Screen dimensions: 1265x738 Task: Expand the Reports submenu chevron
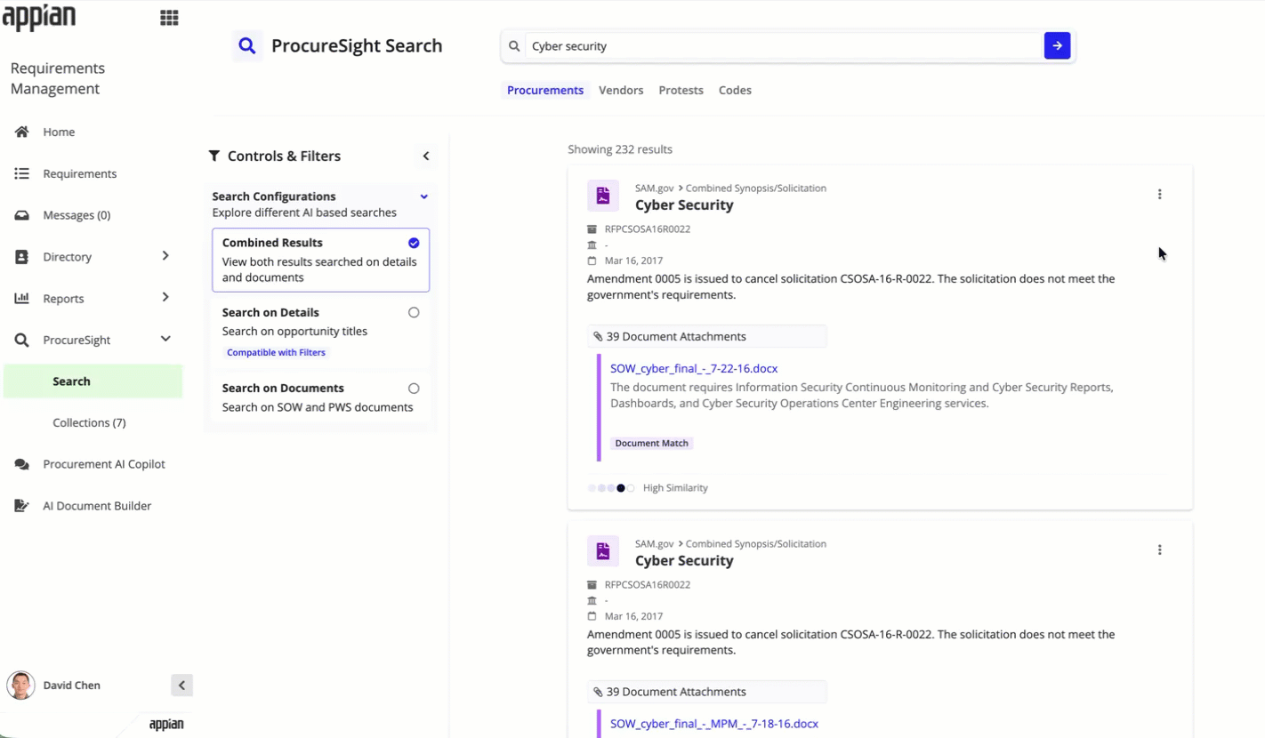165,297
